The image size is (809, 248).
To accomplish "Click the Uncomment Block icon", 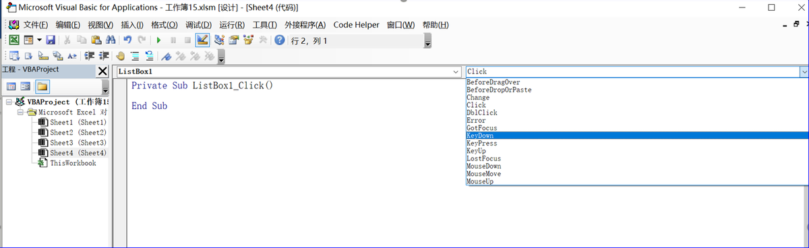I will point(149,57).
